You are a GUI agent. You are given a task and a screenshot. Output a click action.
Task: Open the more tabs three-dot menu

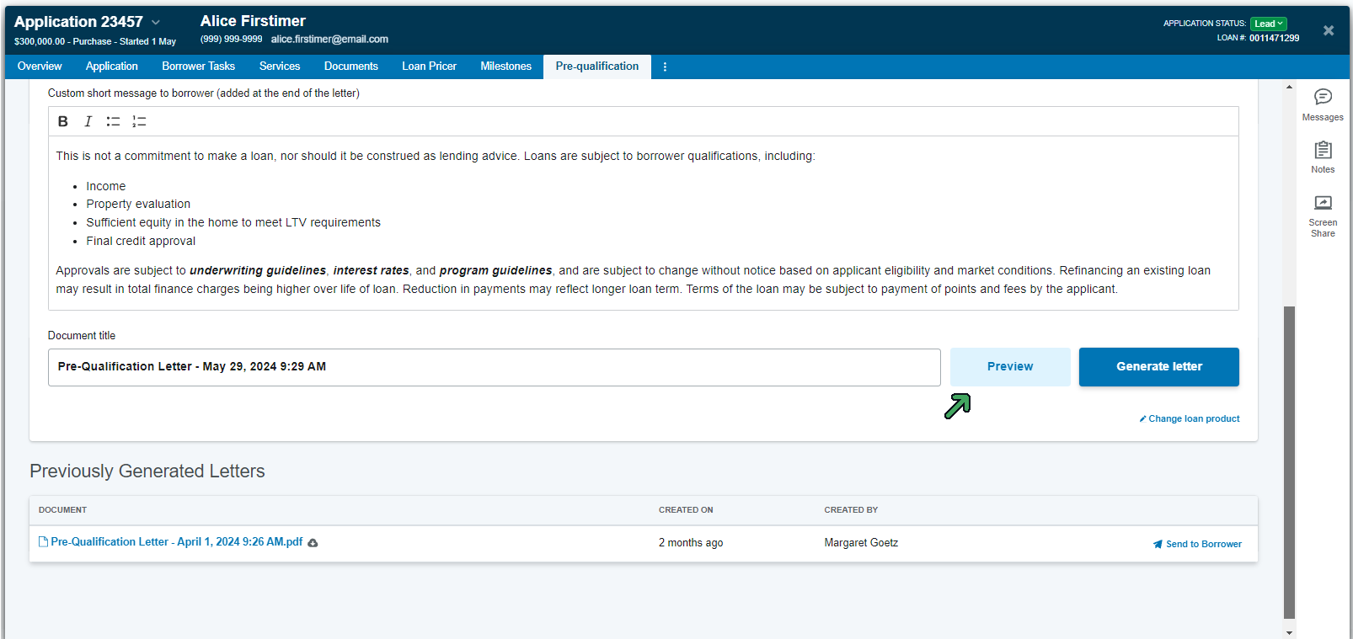point(665,67)
